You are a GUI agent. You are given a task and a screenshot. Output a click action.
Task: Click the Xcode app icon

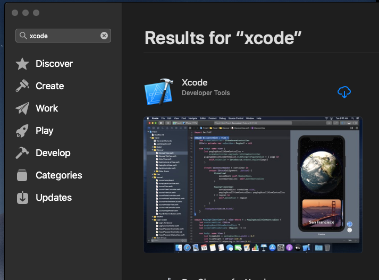(159, 91)
